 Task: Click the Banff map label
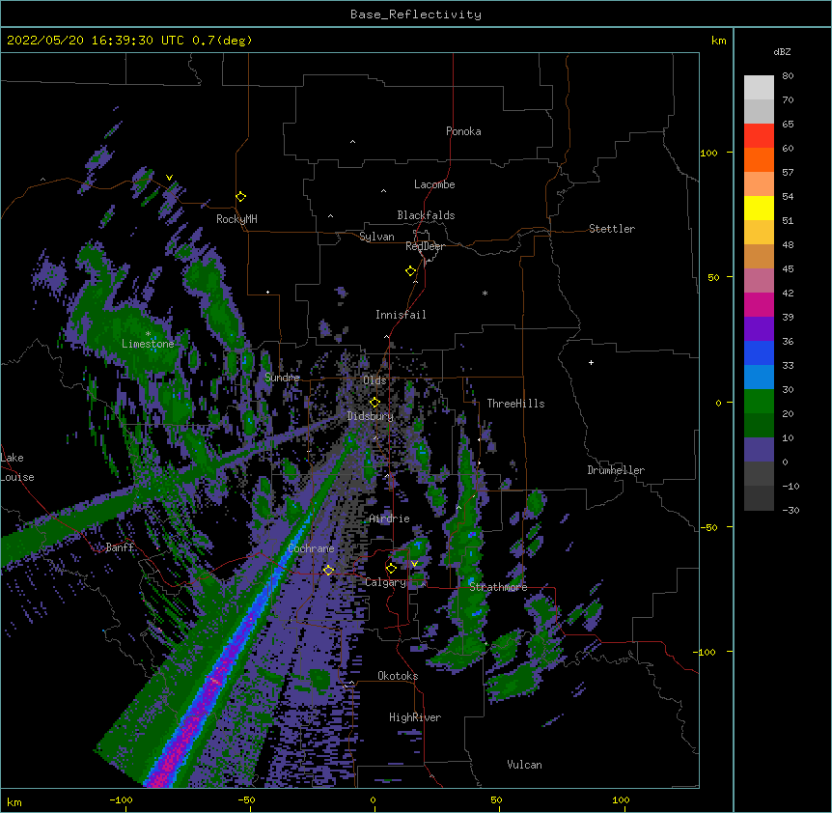[x=120, y=547]
